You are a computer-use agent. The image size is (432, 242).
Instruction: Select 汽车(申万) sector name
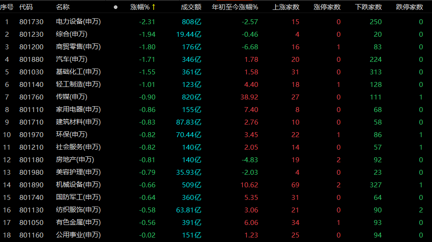72,59
